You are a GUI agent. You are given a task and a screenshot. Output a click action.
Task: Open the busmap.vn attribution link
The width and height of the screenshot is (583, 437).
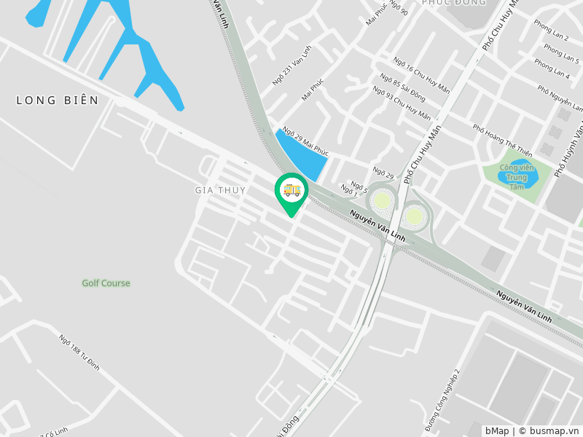pyautogui.click(x=554, y=431)
